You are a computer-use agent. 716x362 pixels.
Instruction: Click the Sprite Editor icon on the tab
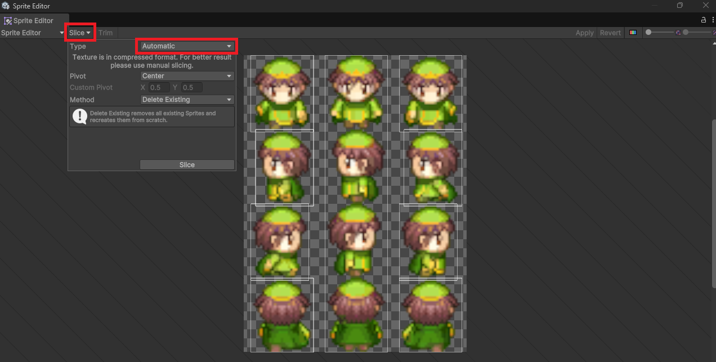pyautogui.click(x=8, y=20)
